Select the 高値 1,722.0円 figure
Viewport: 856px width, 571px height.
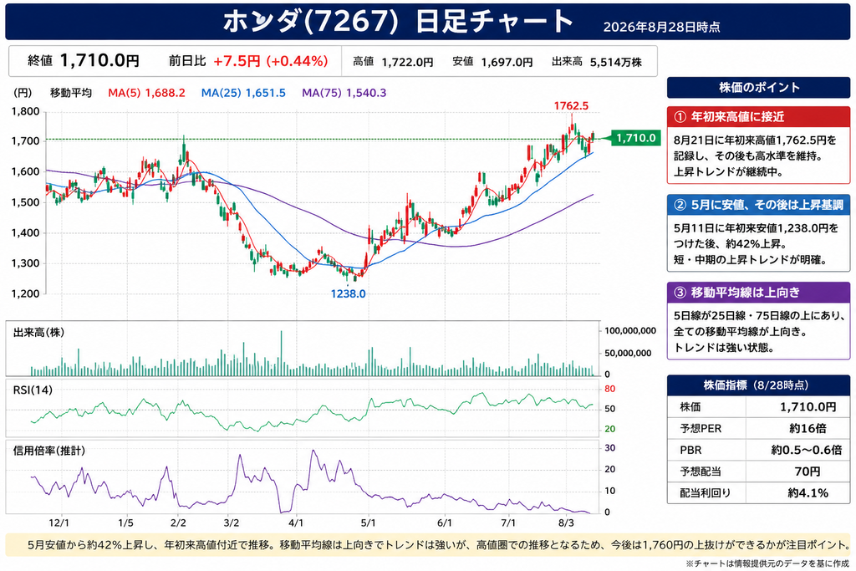click(393, 62)
